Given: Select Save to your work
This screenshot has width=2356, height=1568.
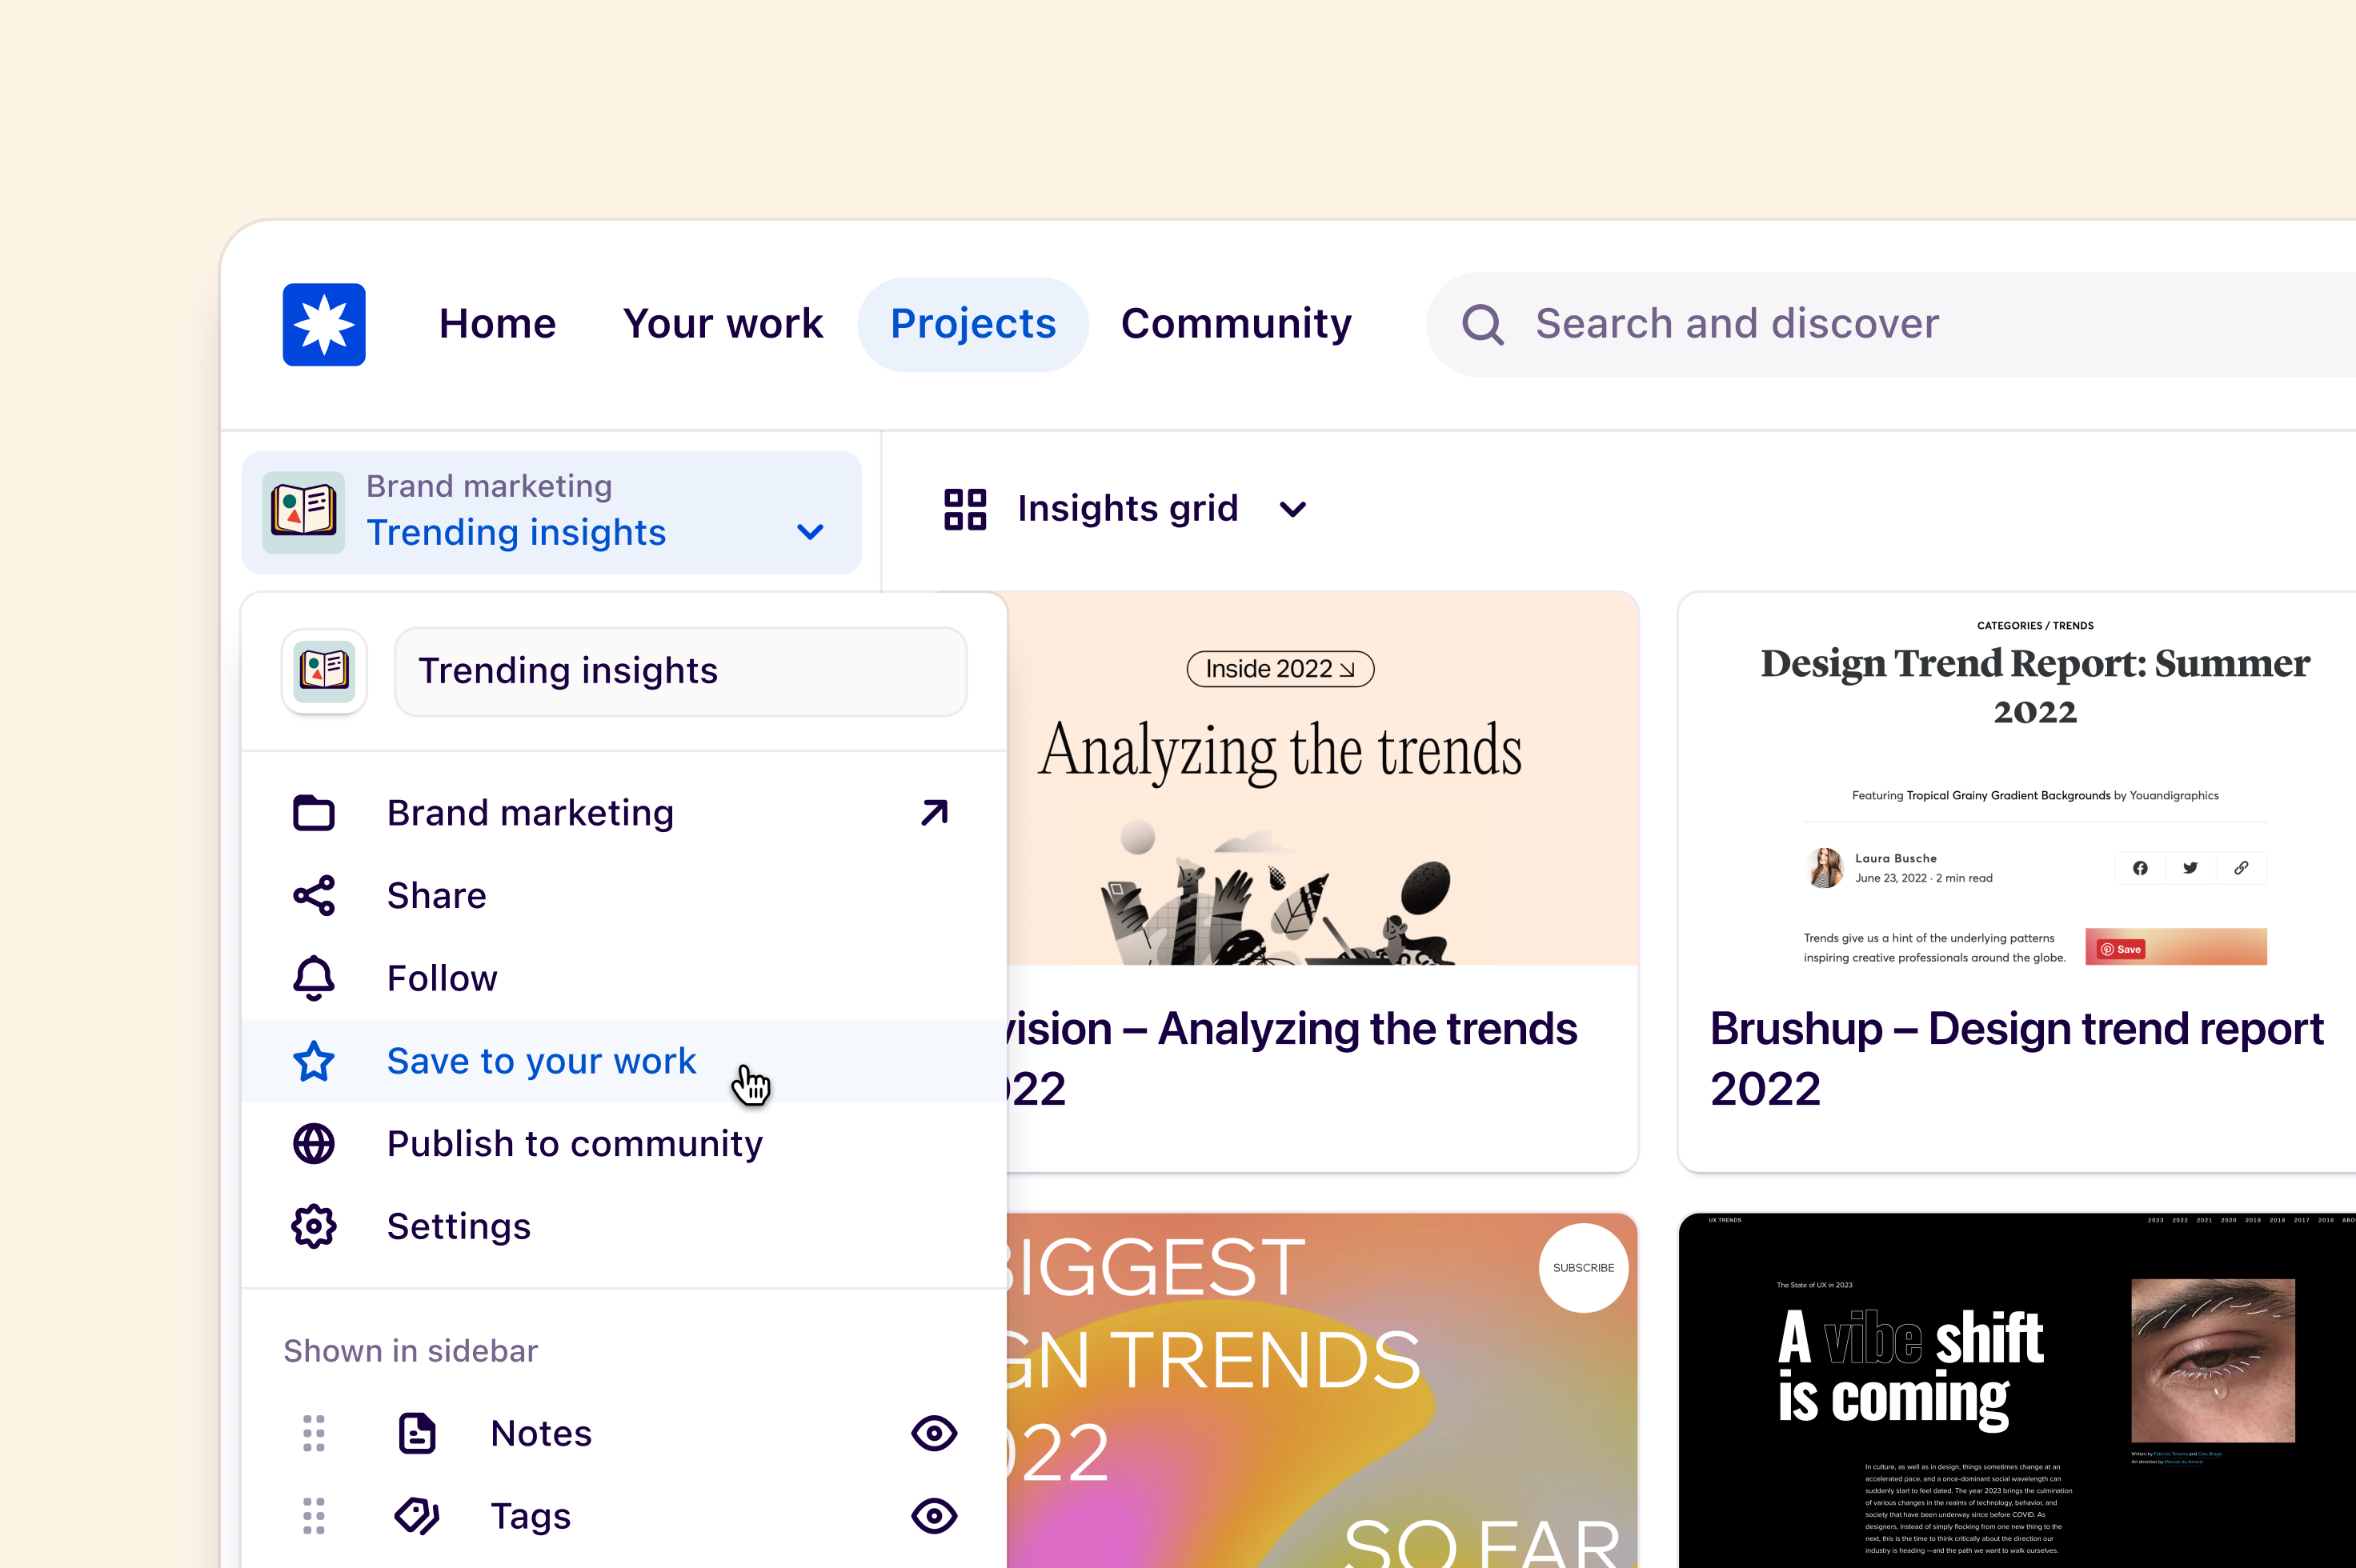Looking at the screenshot, I should click(x=540, y=1061).
